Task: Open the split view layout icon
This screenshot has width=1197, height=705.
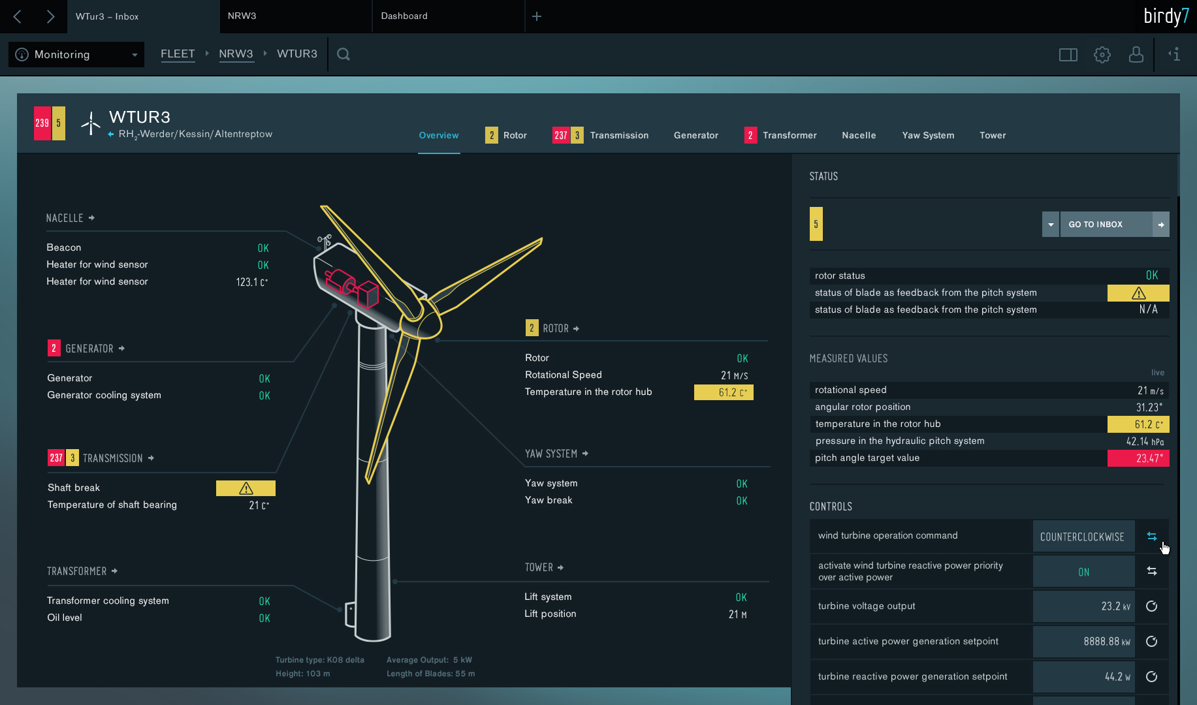Action: [x=1068, y=55]
